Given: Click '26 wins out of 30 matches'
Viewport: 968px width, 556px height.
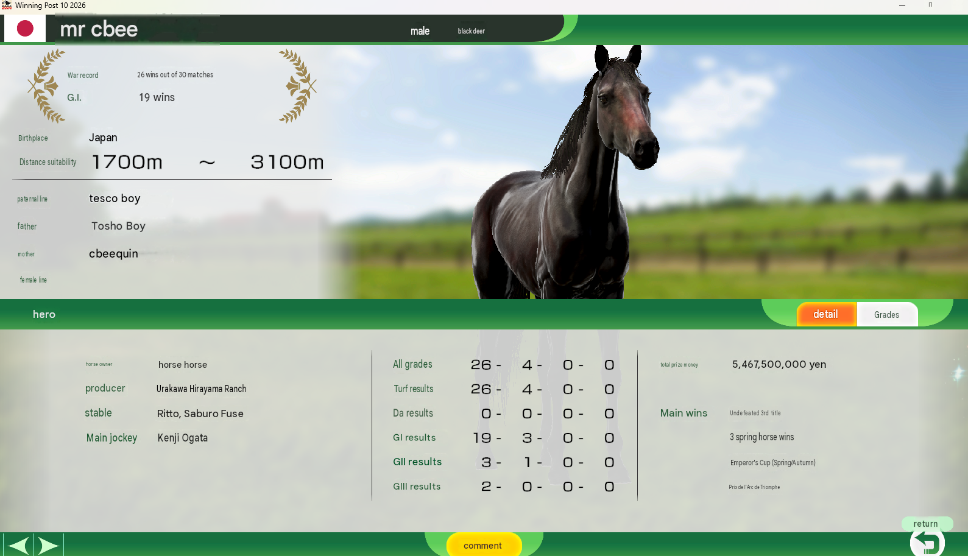Looking at the screenshot, I should pos(175,75).
